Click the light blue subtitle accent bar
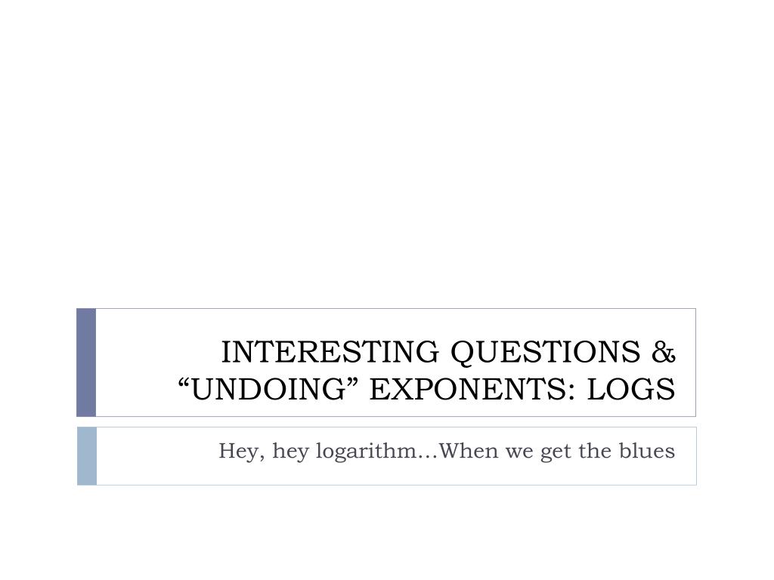The image size is (774, 580). point(87,456)
